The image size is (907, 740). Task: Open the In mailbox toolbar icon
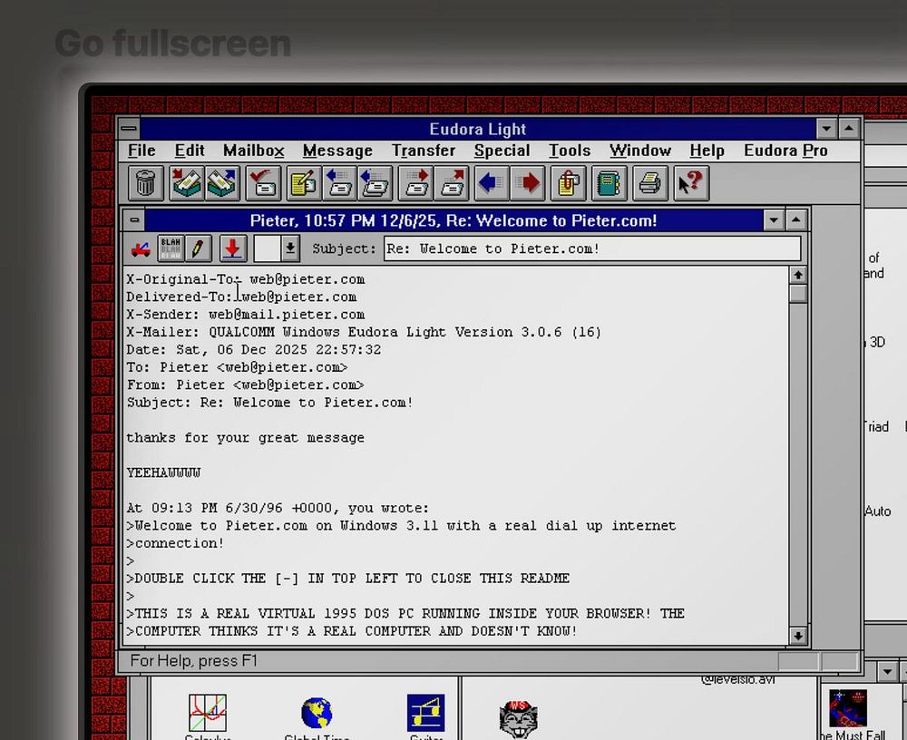click(186, 183)
